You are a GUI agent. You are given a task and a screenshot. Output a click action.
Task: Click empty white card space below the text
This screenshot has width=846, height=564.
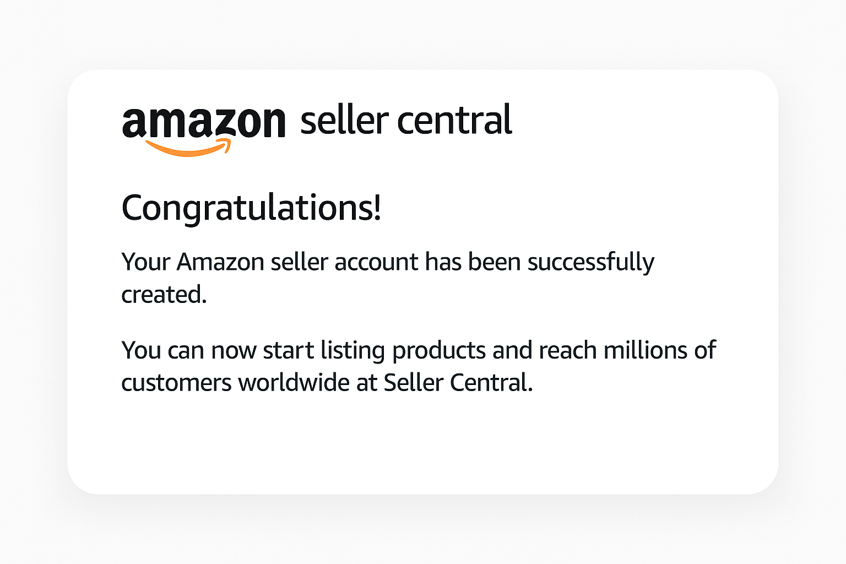(x=423, y=446)
